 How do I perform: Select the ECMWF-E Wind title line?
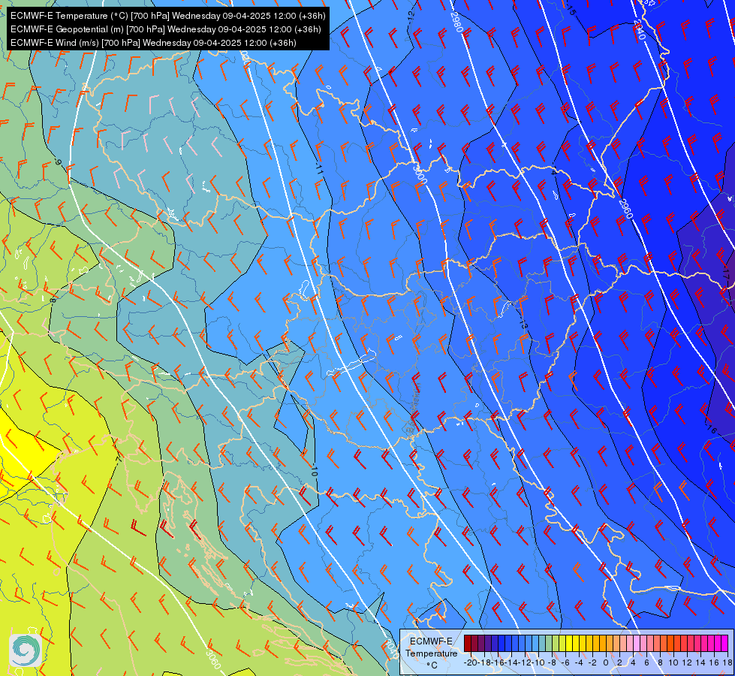[x=153, y=43]
